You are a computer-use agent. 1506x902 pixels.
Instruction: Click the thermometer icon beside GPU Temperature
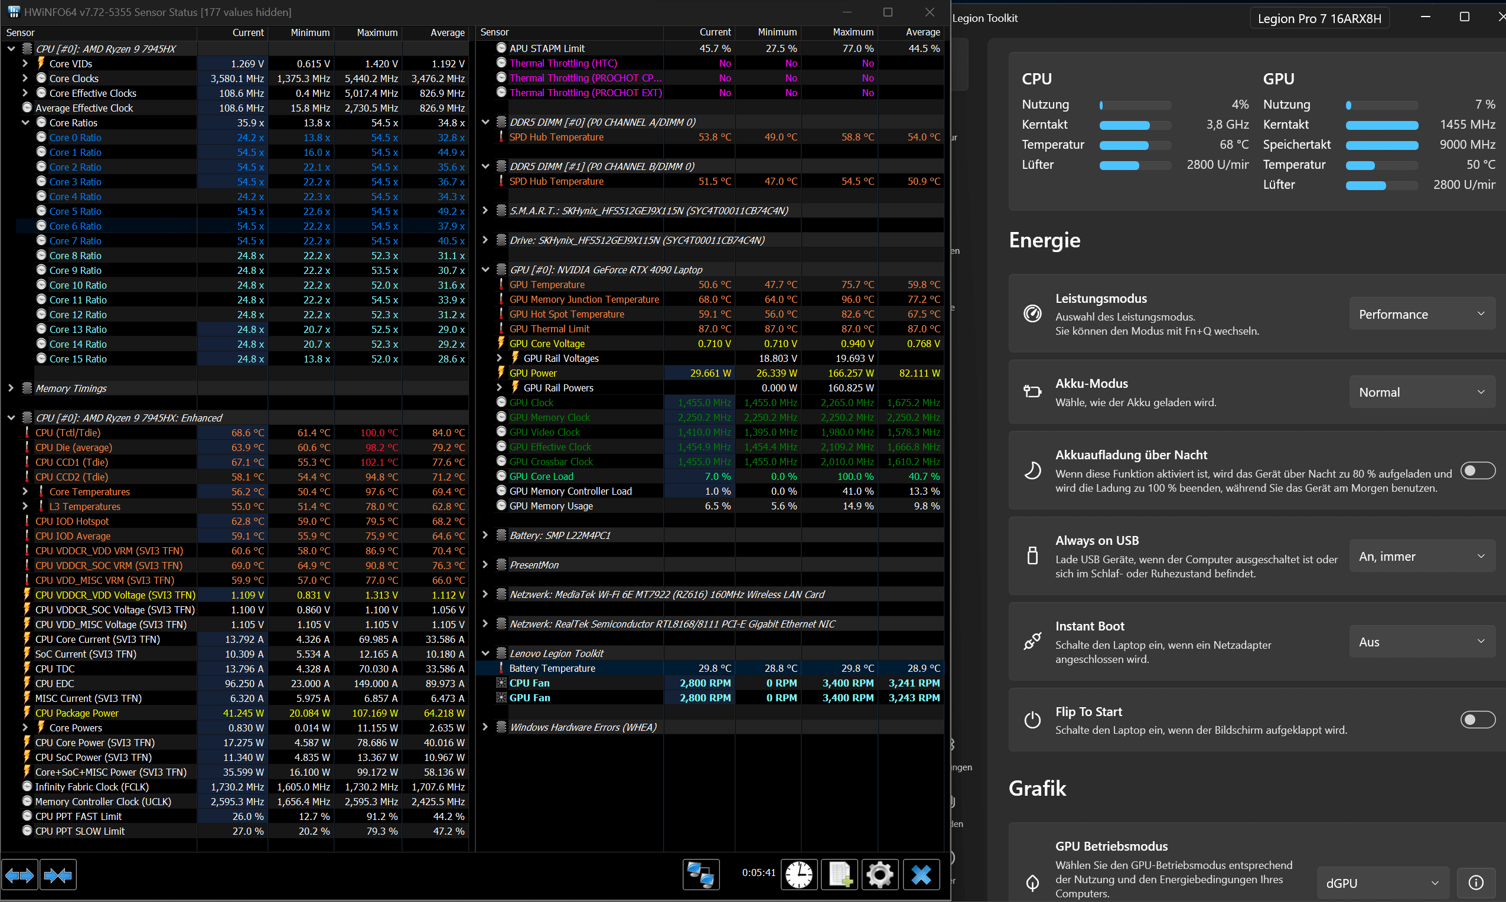[501, 285]
